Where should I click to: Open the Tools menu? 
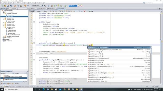tap(37, 3)
